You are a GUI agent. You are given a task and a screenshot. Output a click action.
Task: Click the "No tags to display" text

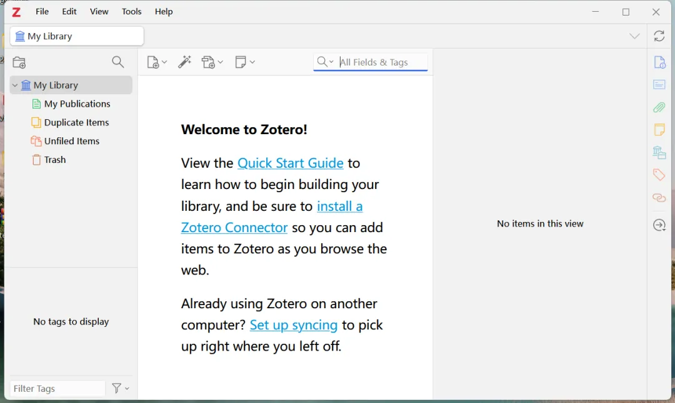point(71,322)
